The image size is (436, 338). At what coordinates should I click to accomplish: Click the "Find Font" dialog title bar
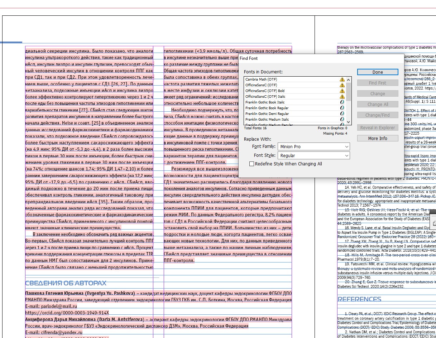pyautogui.click(x=322, y=58)
